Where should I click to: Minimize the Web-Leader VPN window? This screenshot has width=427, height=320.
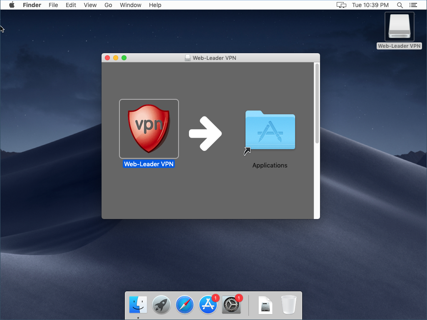point(115,58)
